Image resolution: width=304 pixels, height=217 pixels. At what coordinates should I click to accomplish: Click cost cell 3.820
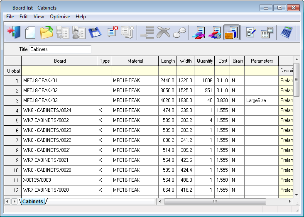pyautogui.click(x=222, y=100)
